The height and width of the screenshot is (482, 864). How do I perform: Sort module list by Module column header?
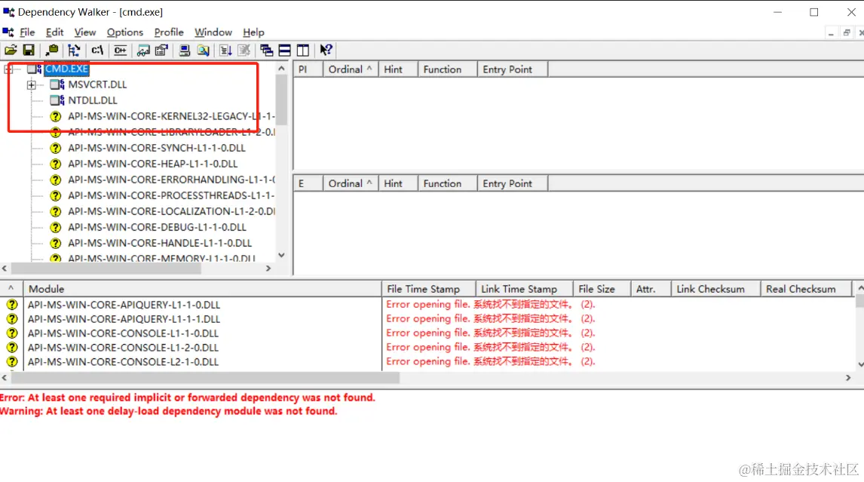pyautogui.click(x=202, y=289)
